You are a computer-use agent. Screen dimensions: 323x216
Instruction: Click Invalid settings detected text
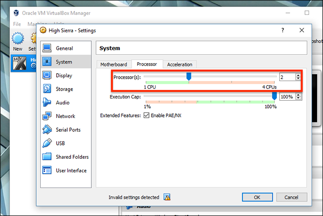[134, 197]
